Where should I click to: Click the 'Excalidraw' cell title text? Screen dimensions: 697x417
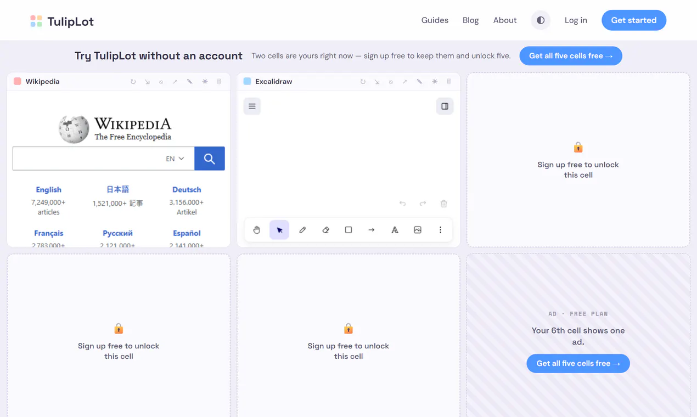tap(273, 82)
